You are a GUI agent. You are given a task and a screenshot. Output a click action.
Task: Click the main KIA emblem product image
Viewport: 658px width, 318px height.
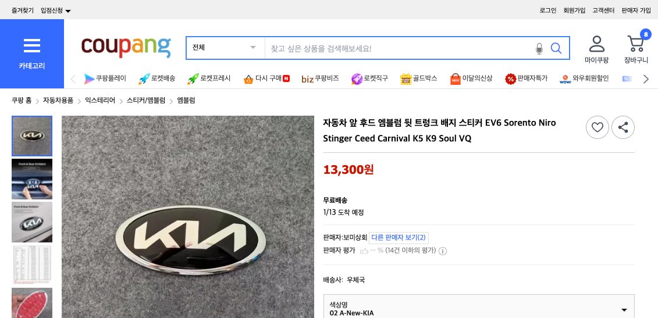[187, 217]
